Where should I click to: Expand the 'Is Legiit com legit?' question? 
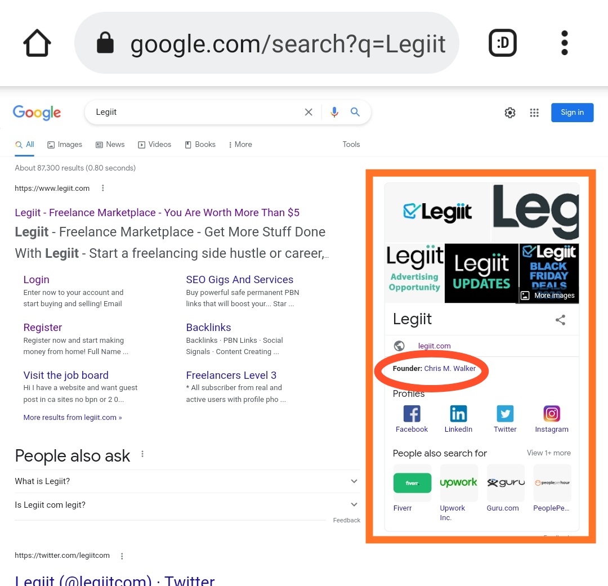coord(354,504)
